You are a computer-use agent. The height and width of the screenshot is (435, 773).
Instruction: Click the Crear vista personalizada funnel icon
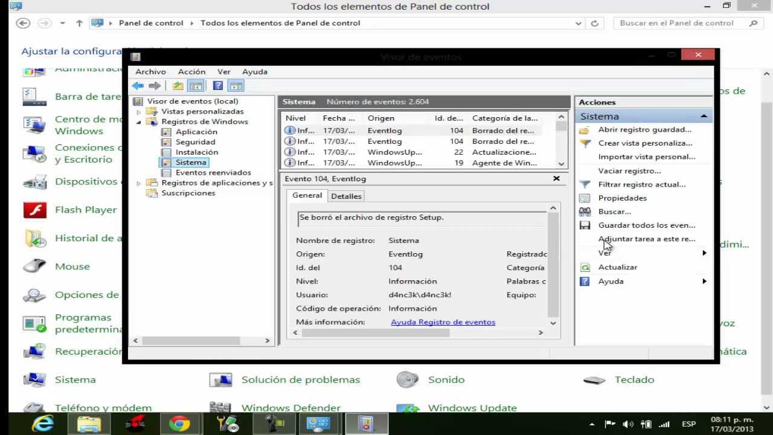pos(585,144)
